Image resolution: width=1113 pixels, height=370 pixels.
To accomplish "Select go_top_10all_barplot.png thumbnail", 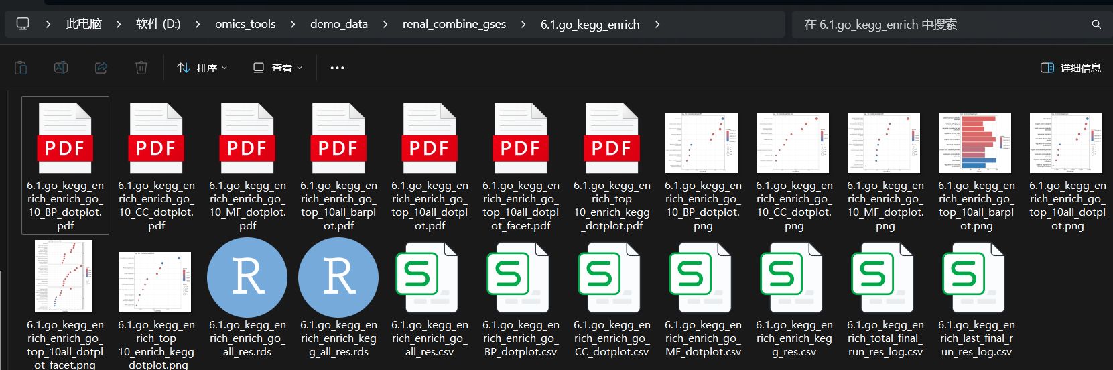I will [975, 142].
